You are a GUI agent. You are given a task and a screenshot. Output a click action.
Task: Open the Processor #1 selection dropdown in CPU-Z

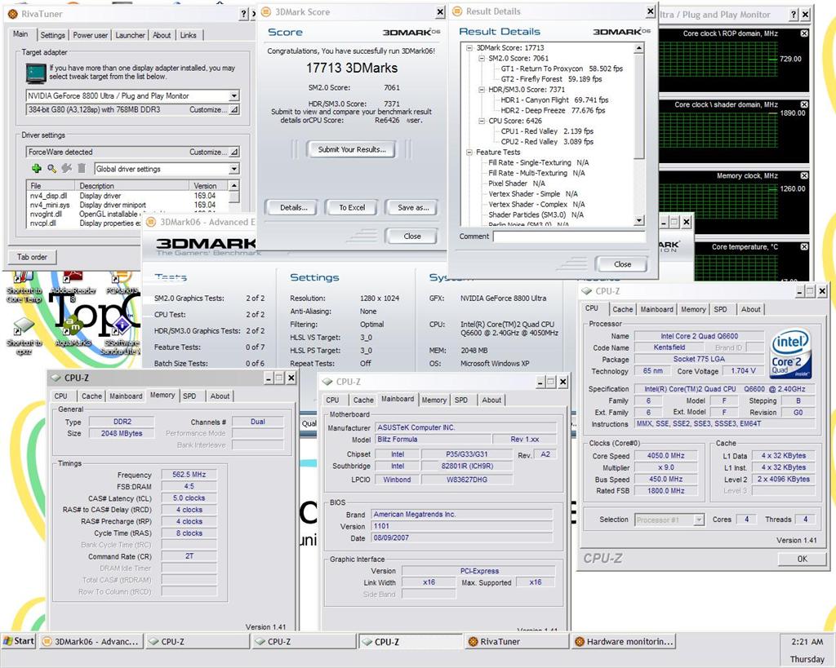(x=699, y=520)
